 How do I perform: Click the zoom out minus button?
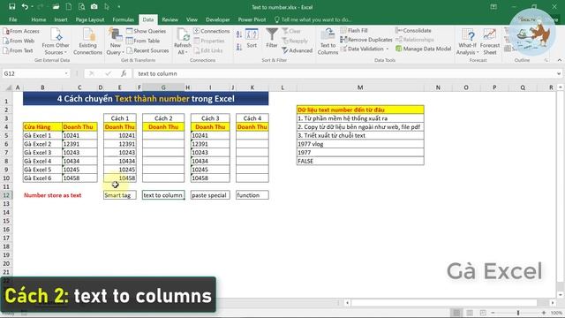pyautogui.click(x=493, y=313)
